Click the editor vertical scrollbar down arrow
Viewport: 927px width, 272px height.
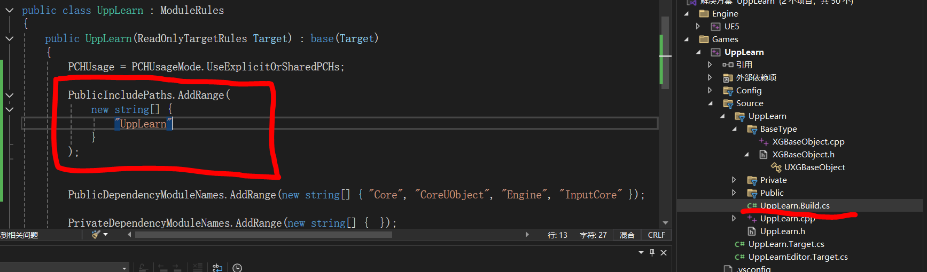pyautogui.click(x=665, y=223)
